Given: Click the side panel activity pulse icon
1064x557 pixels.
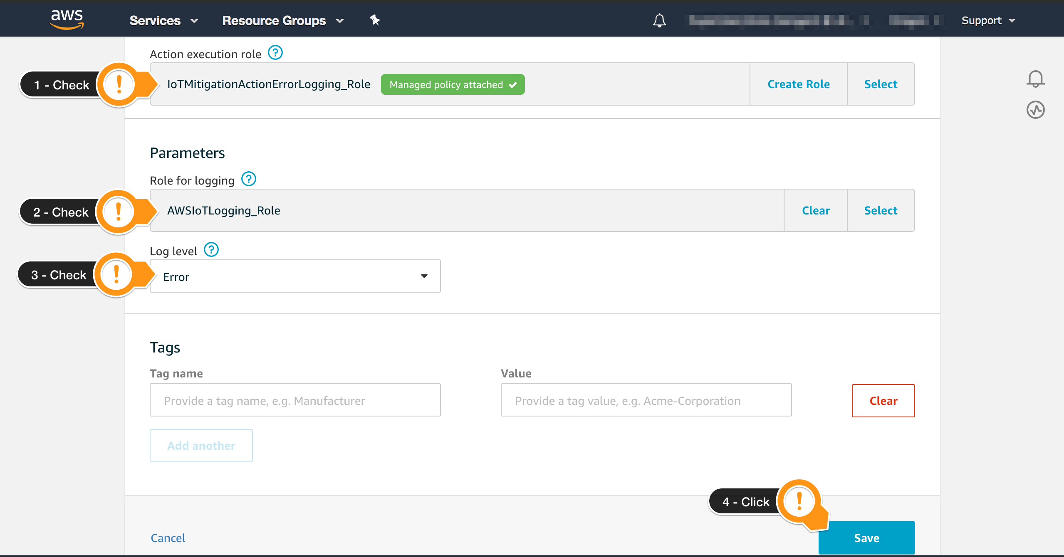Looking at the screenshot, I should pyautogui.click(x=1035, y=110).
